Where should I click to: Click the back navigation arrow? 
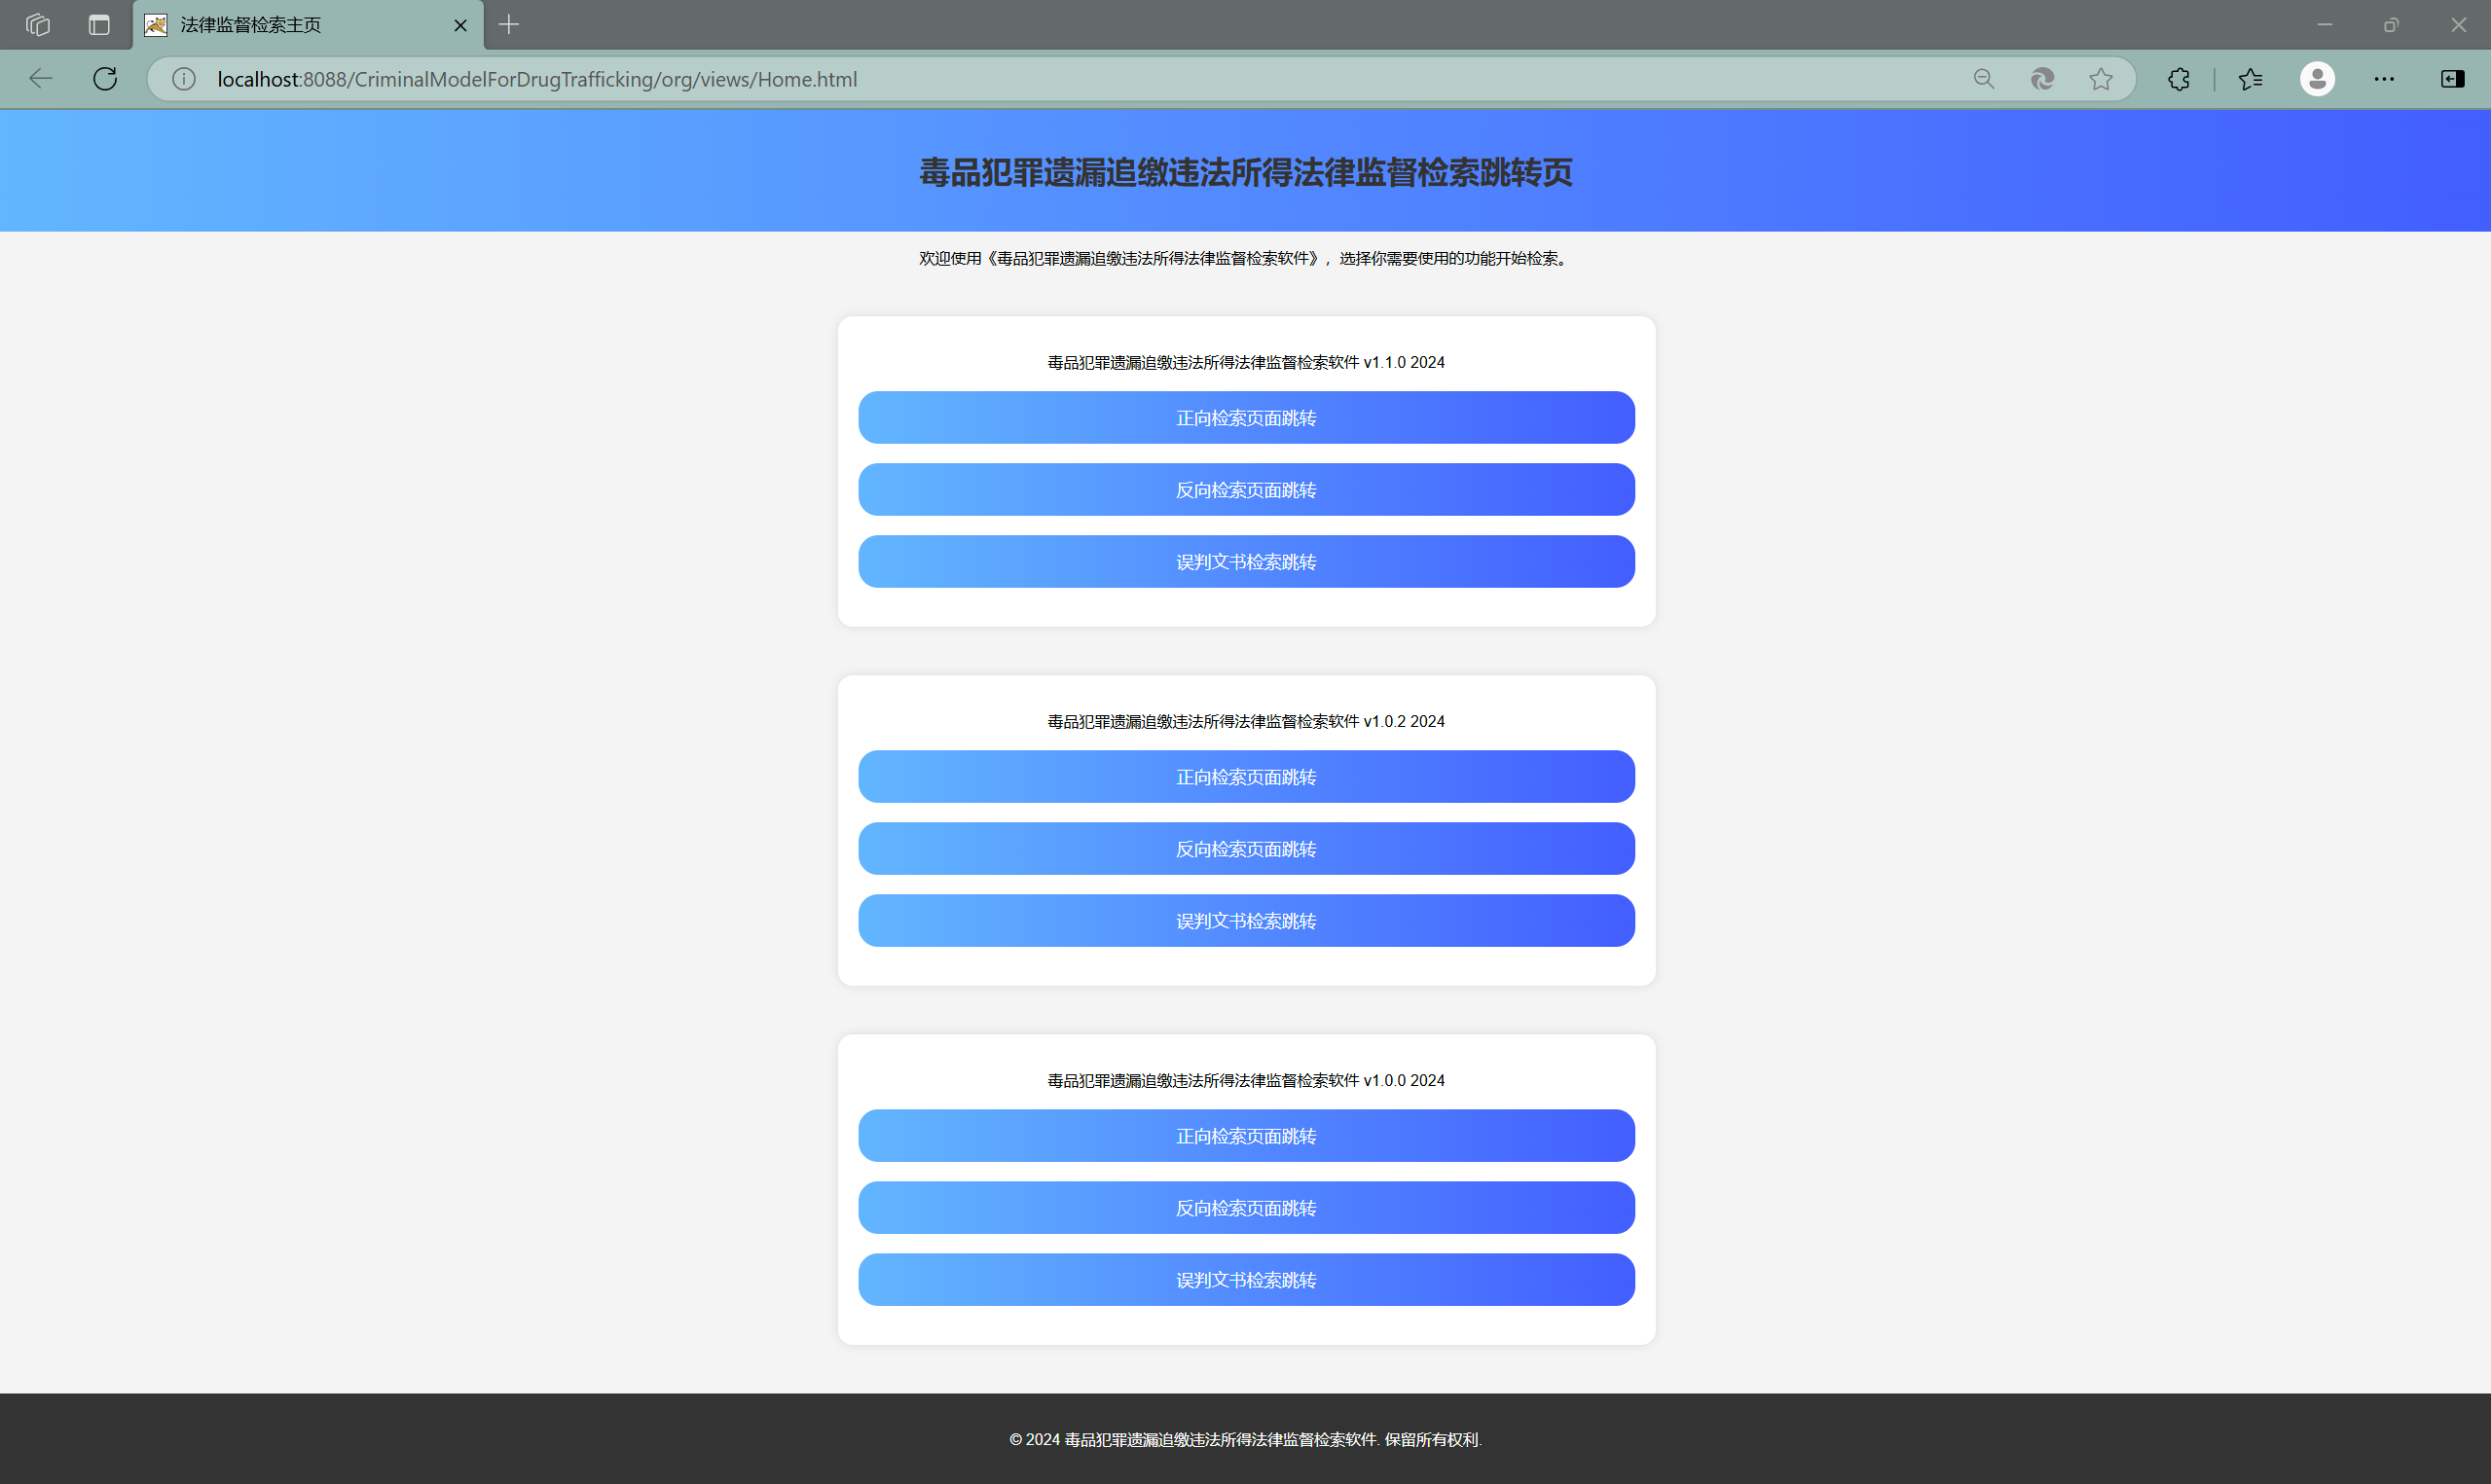tap(41, 79)
